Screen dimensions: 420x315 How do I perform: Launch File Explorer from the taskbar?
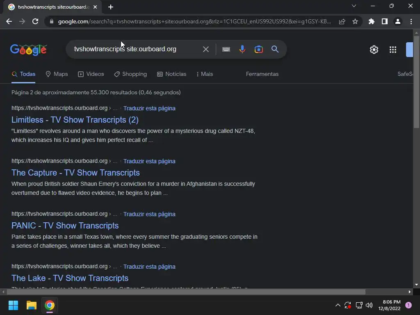tap(31, 305)
